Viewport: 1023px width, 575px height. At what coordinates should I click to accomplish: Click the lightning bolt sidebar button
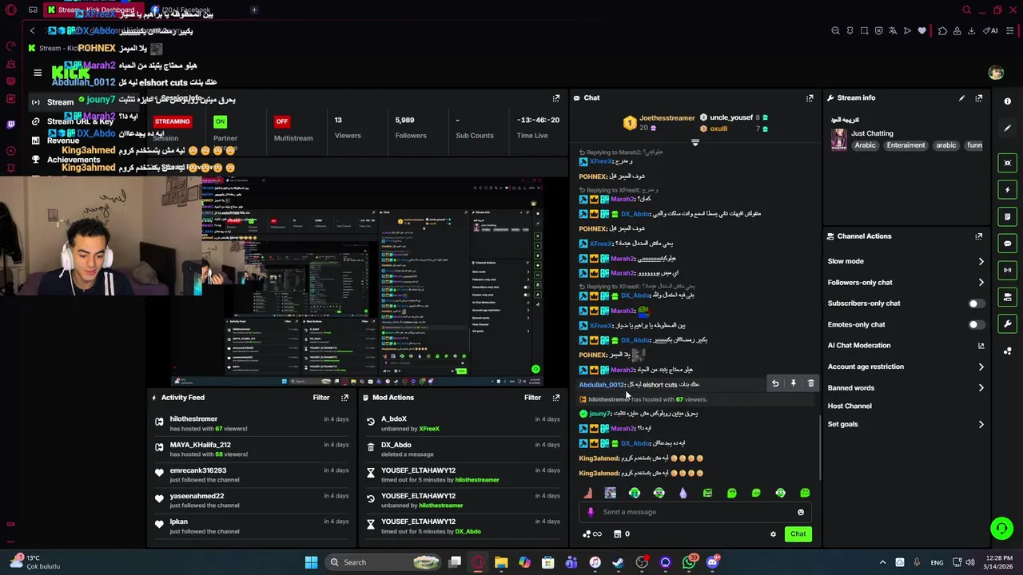[1008, 190]
